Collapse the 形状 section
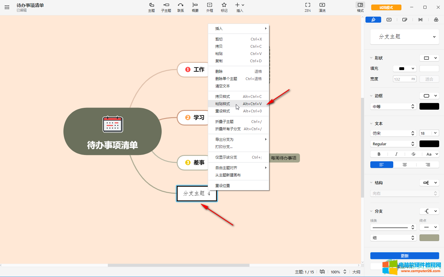444x277 pixels. pos(371,58)
